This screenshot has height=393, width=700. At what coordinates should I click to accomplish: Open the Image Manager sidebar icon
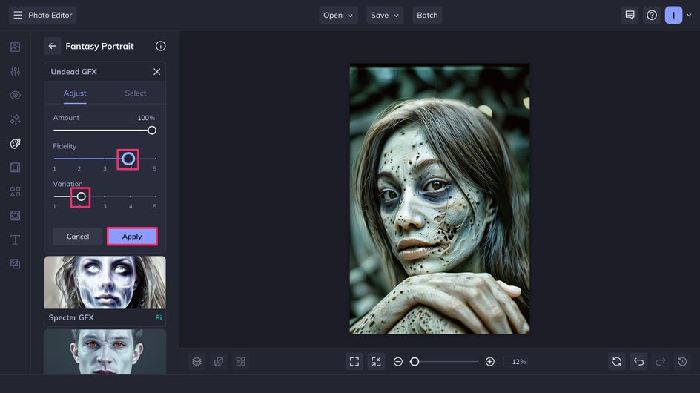tap(15, 47)
